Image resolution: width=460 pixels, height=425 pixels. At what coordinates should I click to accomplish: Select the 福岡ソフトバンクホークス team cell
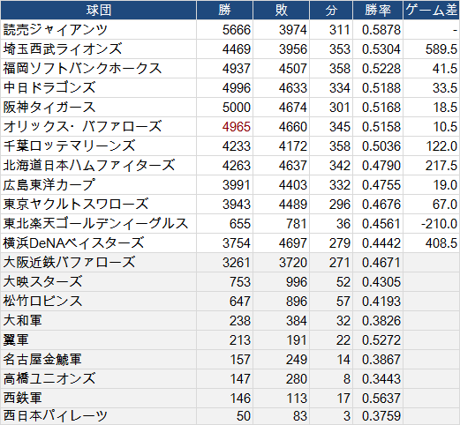(99, 69)
